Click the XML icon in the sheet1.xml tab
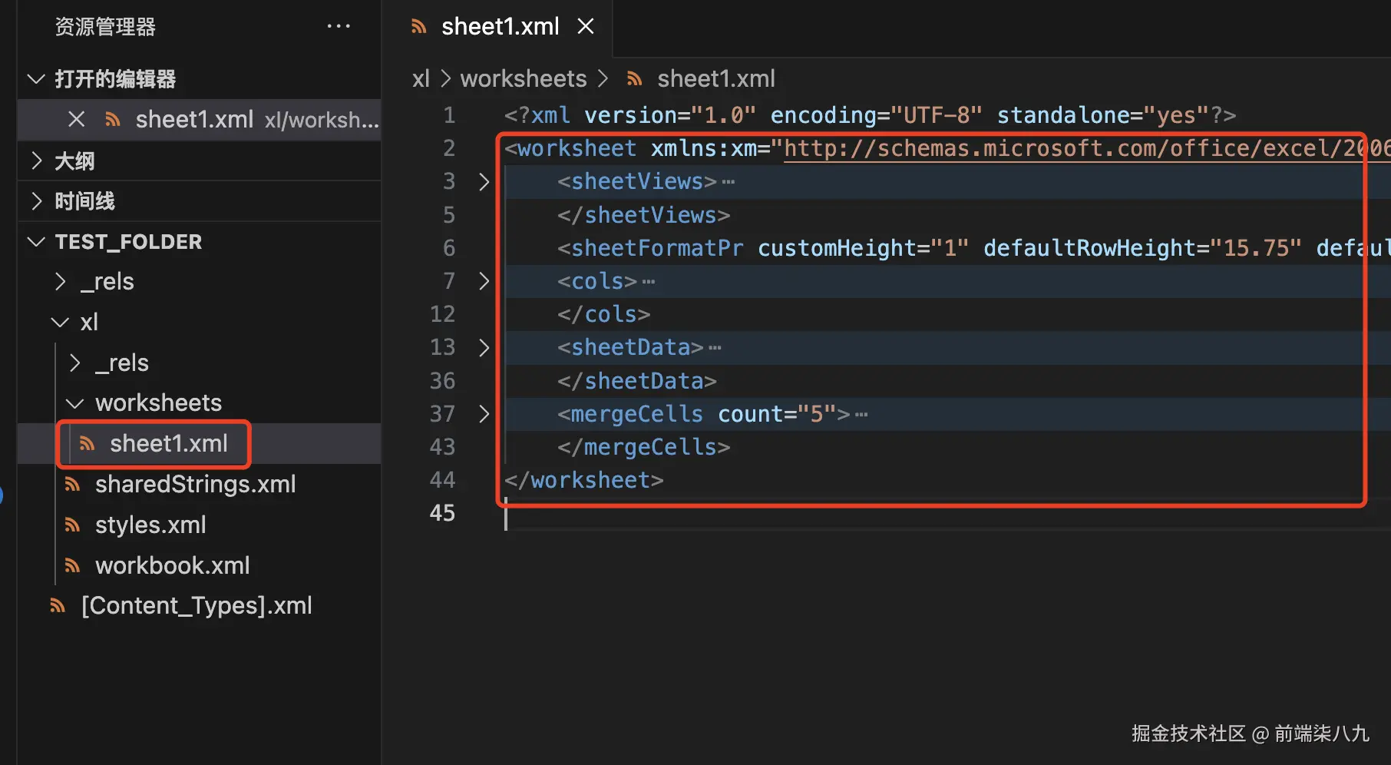 (x=419, y=27)
